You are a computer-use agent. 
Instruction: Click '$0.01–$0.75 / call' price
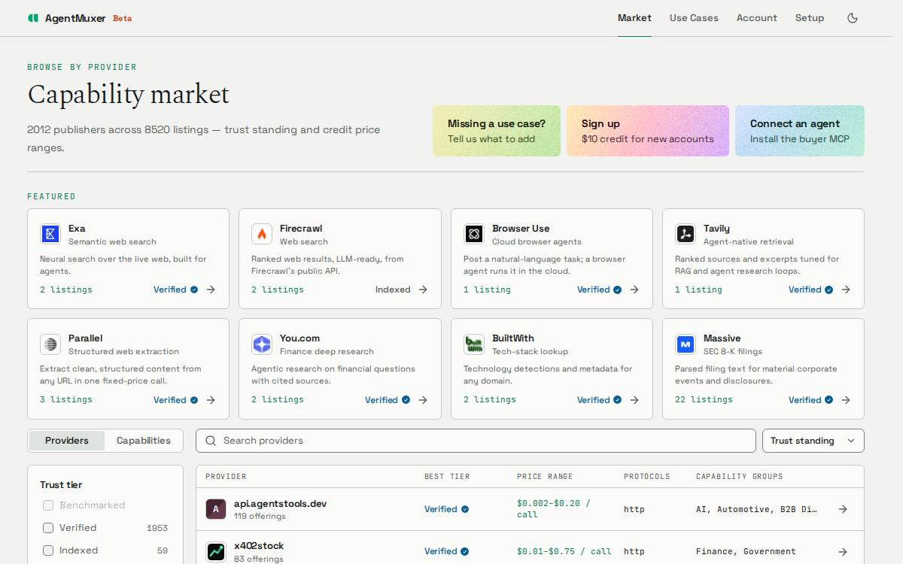[564, 551]
